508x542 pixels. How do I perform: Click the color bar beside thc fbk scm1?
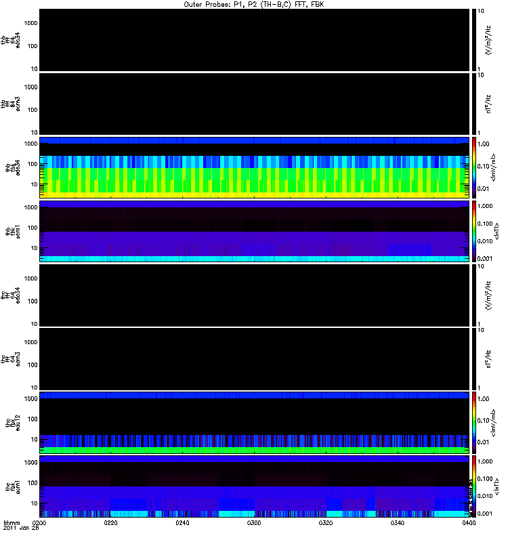[474, 486]
